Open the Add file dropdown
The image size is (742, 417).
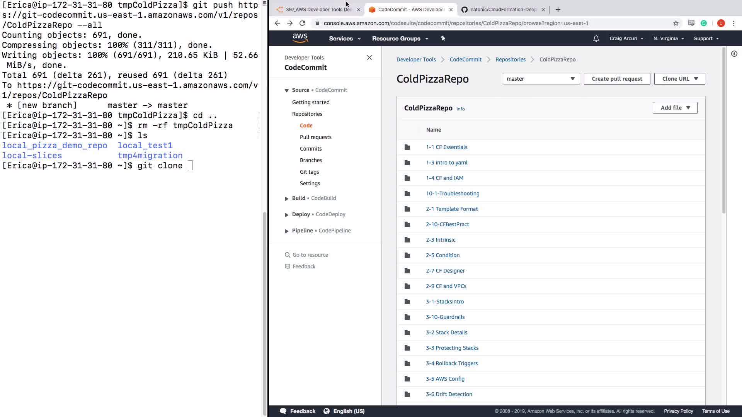click(675, 108)
